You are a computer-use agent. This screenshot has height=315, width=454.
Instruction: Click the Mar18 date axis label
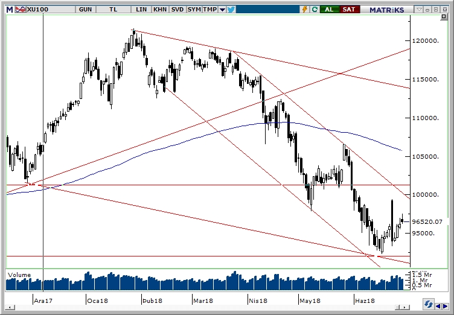pyautogui.click(x=203, y=301)
